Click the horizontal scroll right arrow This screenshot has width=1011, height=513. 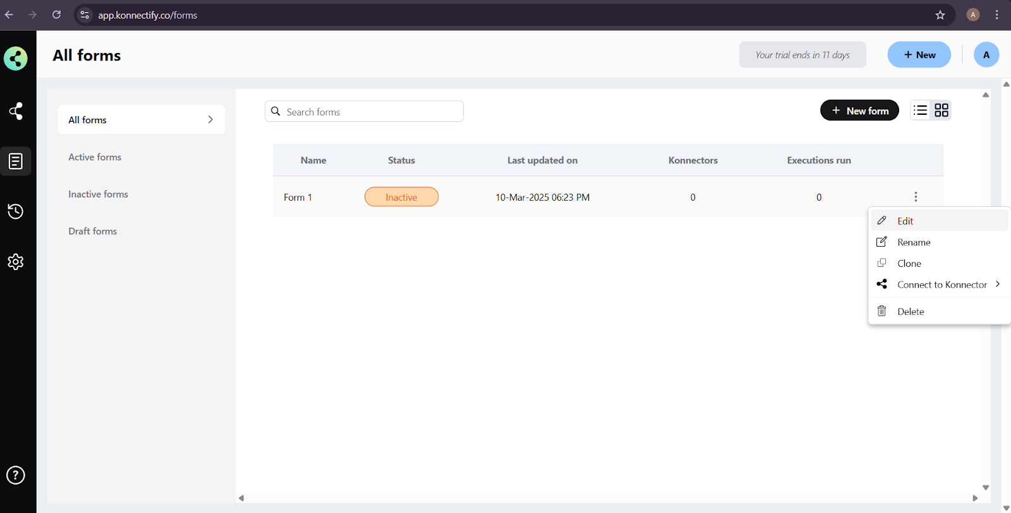click(975, 498)
